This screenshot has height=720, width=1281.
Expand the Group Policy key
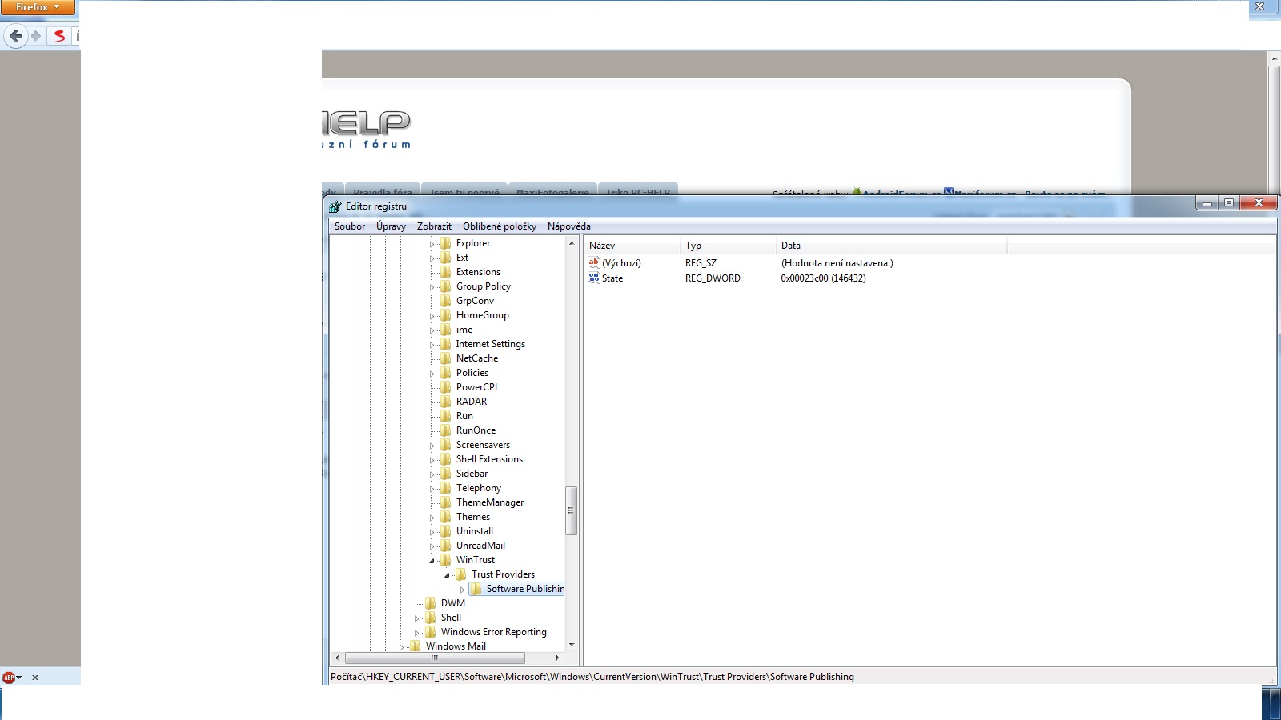432,287
